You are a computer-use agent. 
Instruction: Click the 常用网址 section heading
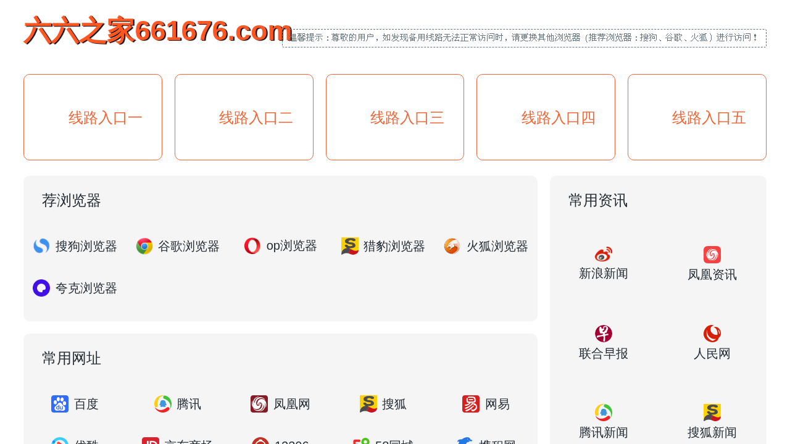72,358
